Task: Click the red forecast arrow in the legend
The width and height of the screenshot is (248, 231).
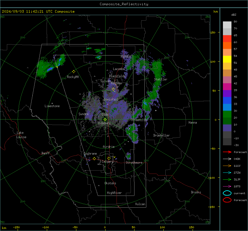Action: (227, 152)
